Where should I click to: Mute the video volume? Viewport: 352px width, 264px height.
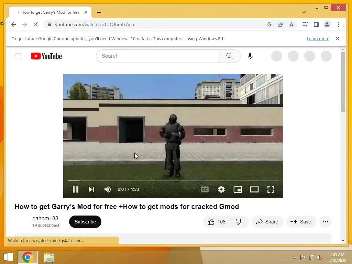coord(108,189)
